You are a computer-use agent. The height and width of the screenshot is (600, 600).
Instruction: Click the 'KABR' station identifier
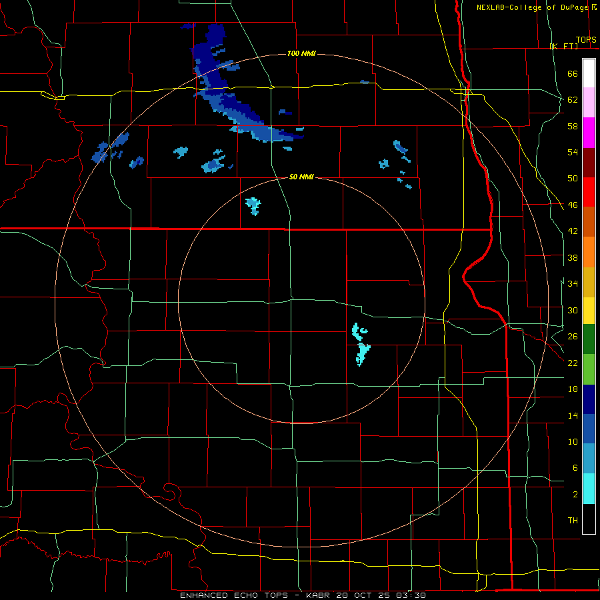(317, 595)
